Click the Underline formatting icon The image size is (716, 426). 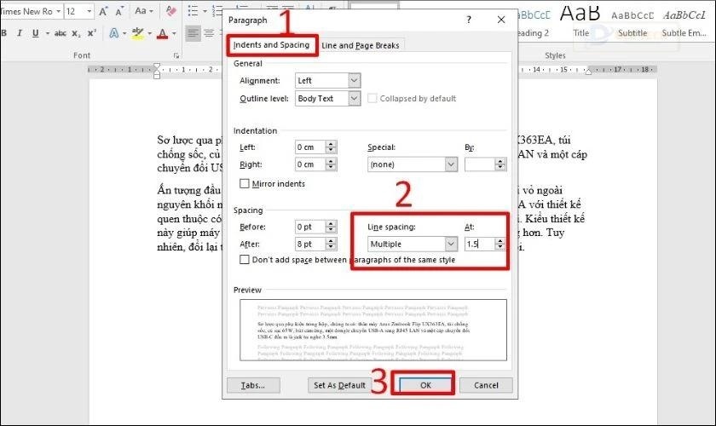35,33
